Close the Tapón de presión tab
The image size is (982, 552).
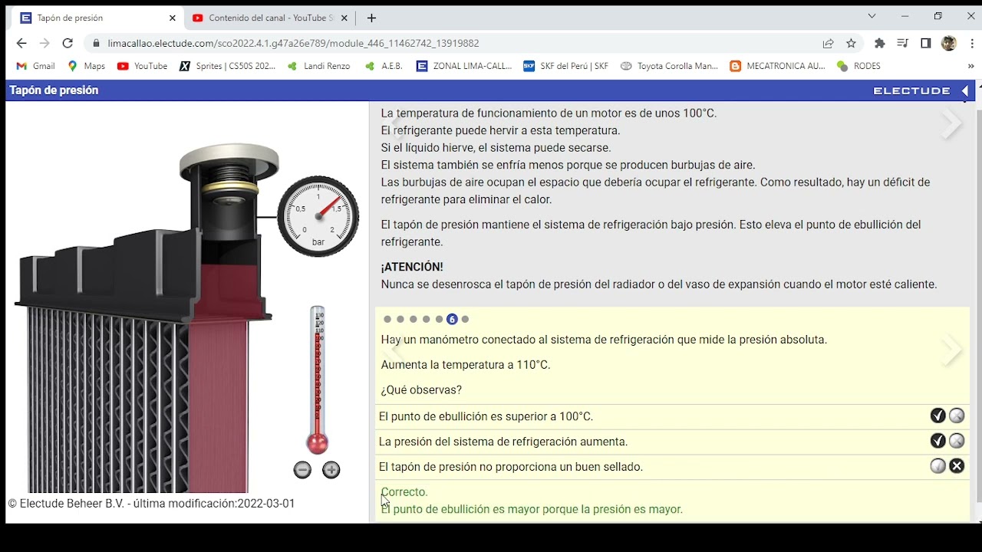(172, 18)
